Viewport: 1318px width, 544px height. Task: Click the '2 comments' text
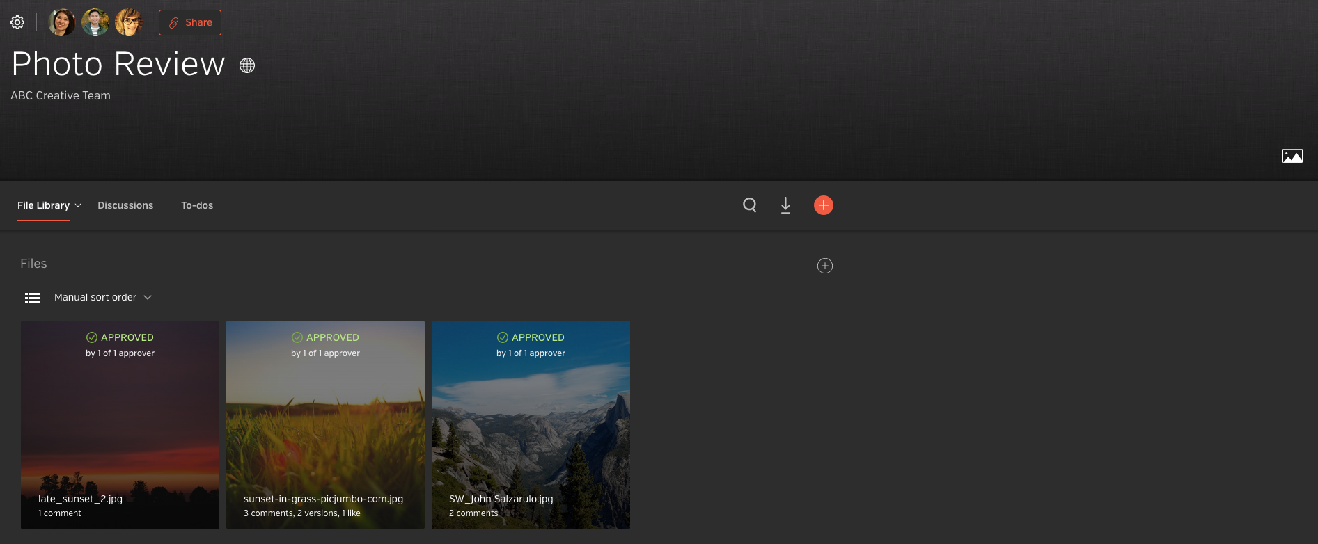473,513
